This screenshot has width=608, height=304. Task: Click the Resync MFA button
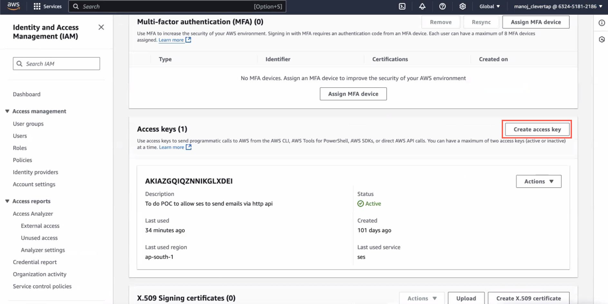(x=481, y=22)
